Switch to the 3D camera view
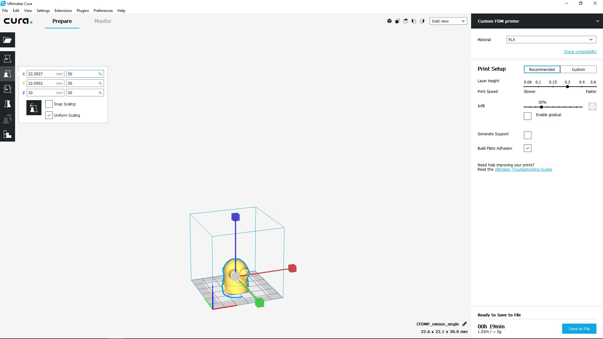 click(389, 21)
